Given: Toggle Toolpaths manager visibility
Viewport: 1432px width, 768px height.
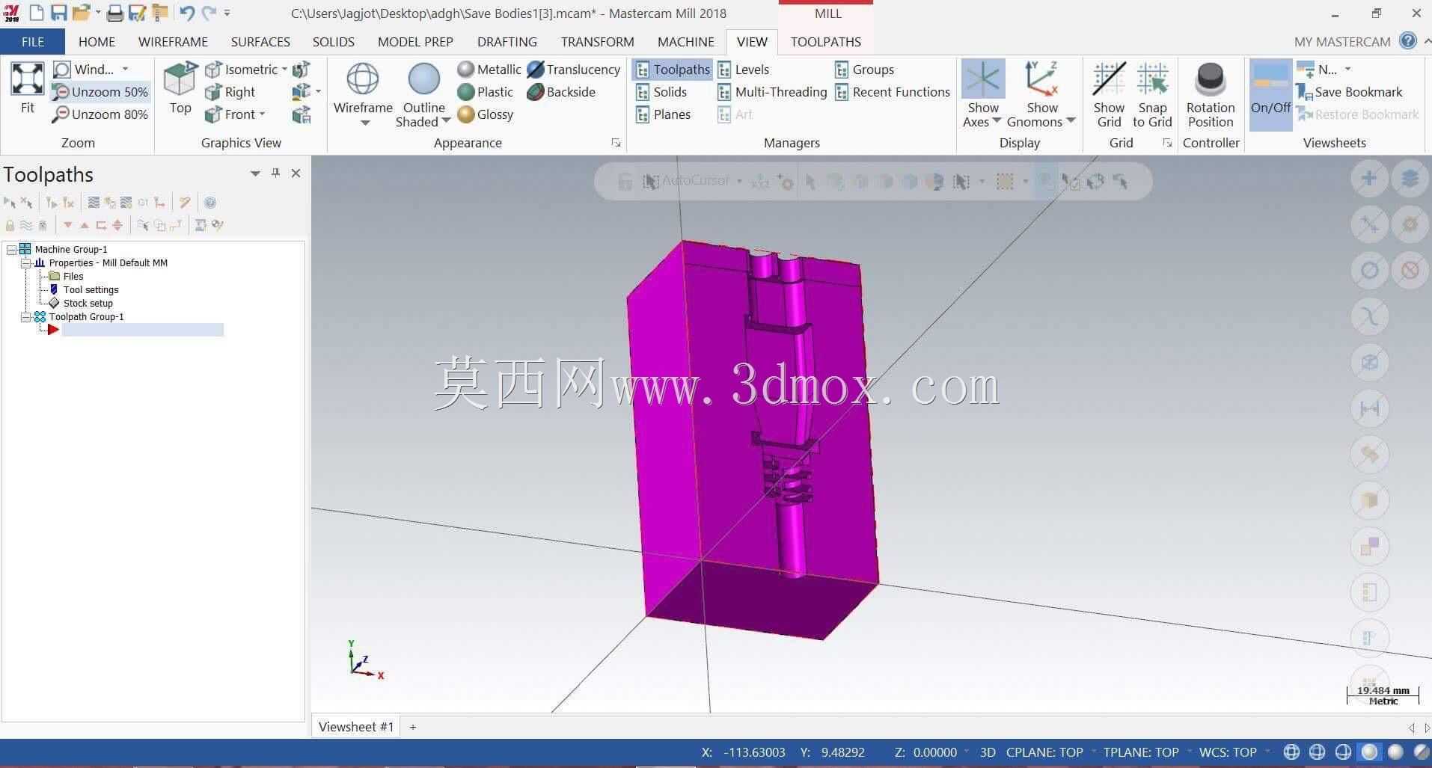Looking at the screenshot, I should click(x=673, y=70).
